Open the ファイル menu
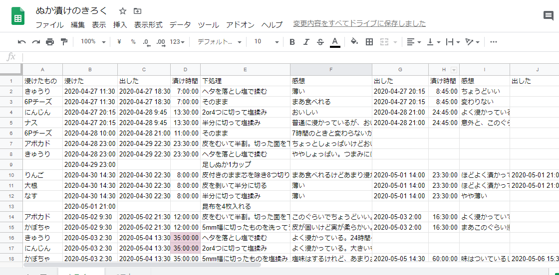Screen dimensions: 559x275 coord(49,25)
